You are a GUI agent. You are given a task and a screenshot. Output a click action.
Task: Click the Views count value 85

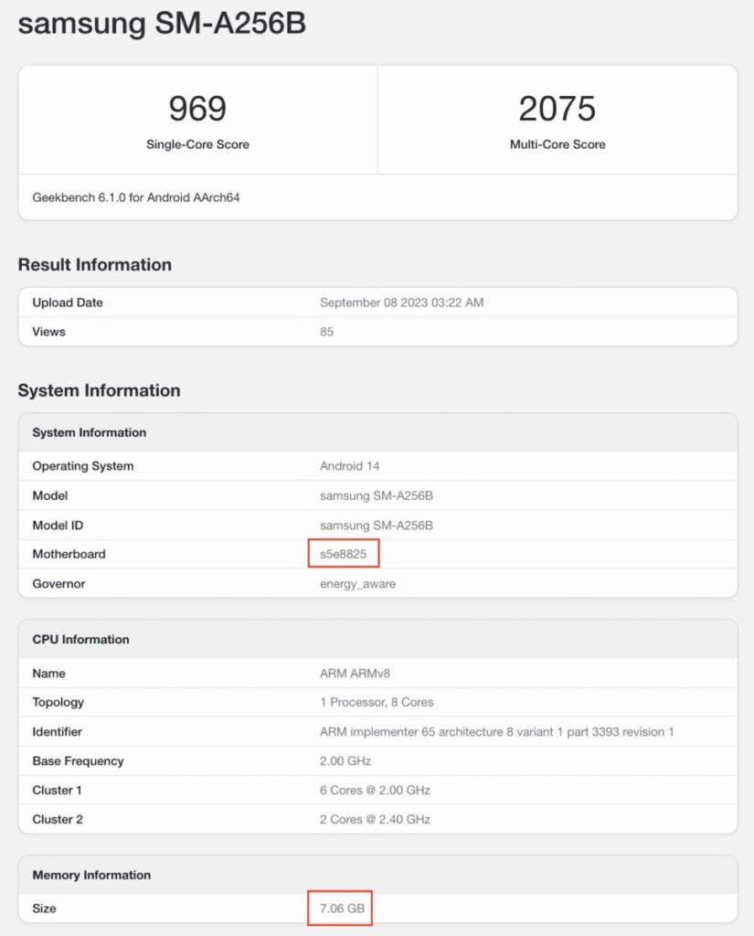pos(326,332)
